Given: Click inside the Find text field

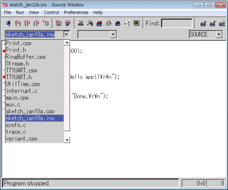Looking at the screenshot, I should 177,23.
